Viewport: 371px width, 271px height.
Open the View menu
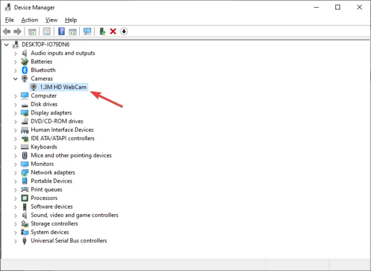point(52,20)
